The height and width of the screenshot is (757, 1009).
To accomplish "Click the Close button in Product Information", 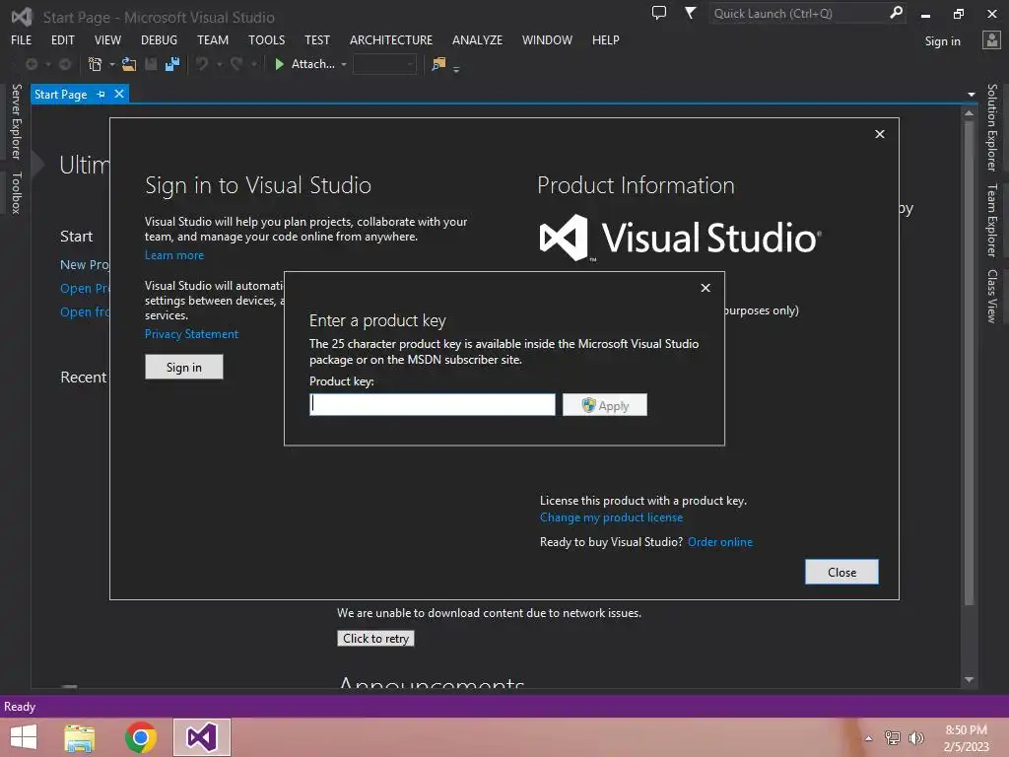I will (x=841, y=572).
